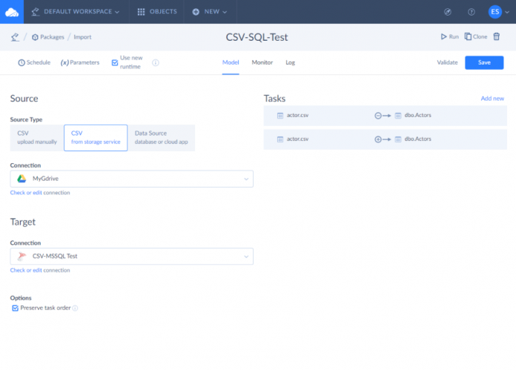Image resolution: width=516 pixels, height=370 pixels.
Task: Delete package using the trash icon
Action: 497,36
